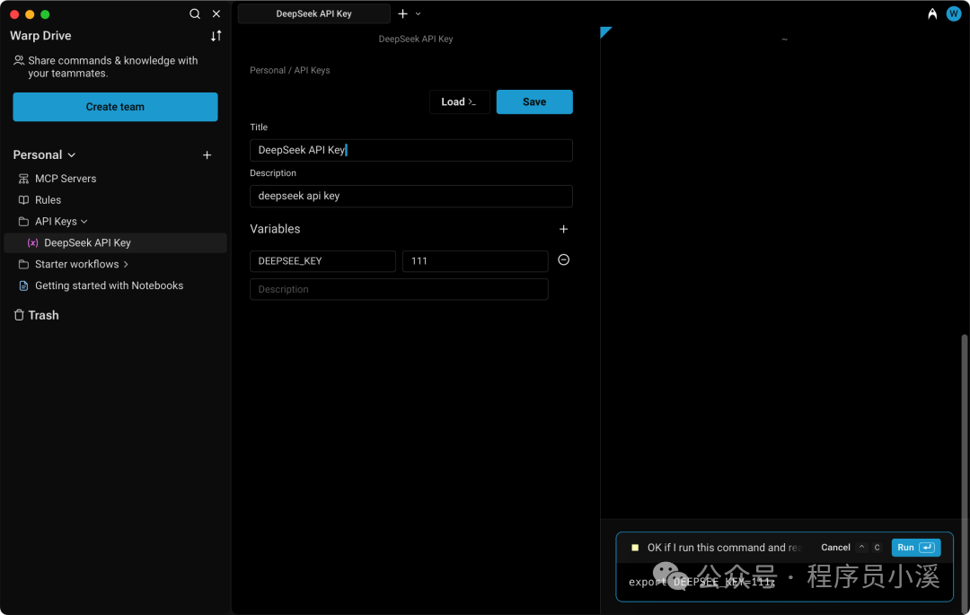Open the Trash
Viewport: 970px width, 615px height.
click(x=37, y=315)
